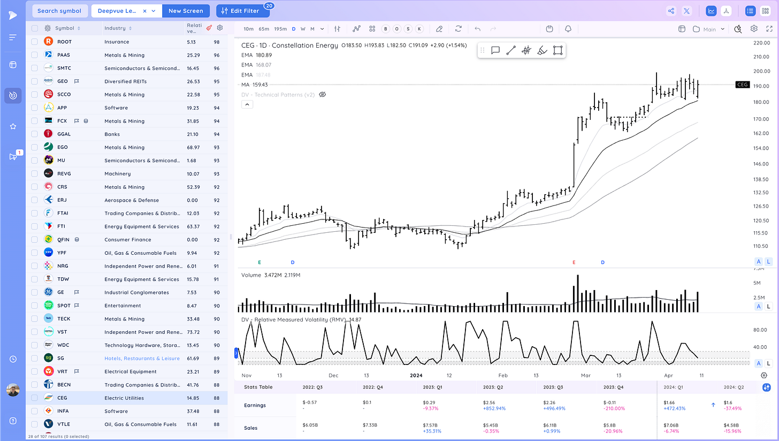Toggle visibility eye of DV Technical Patterns
The height and width of the screenshot is (441, 779).
click(x=322, y=94)
